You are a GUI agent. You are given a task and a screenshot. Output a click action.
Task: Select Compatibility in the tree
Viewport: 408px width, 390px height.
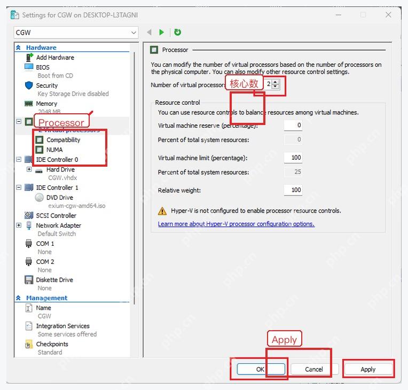(x=63, y=140)
